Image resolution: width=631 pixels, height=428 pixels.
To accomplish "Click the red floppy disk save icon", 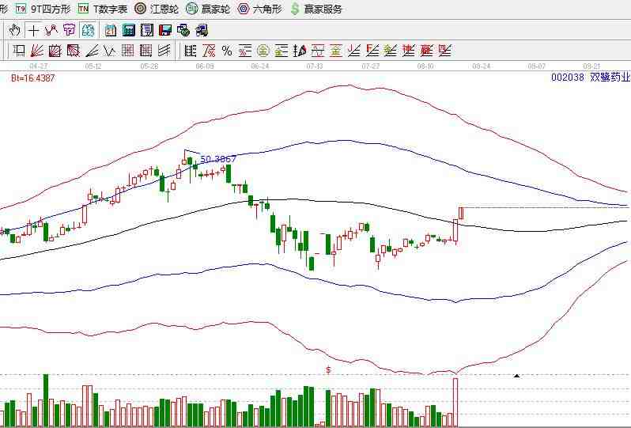I will click(165, 30).
